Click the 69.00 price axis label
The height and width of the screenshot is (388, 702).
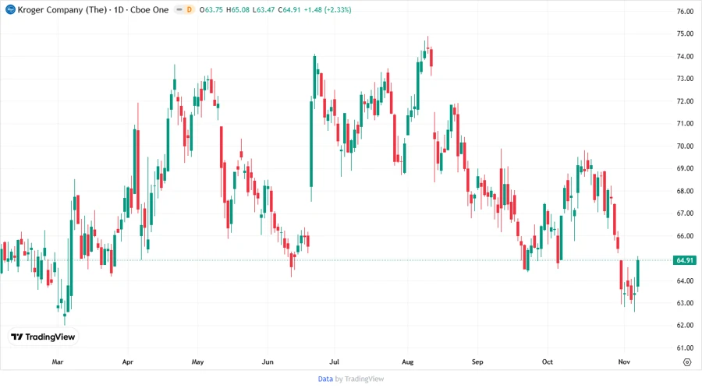(x=685, y=168)
